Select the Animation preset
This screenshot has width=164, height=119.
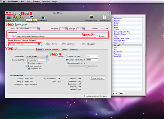pyautogui.click(x=118, y=19)
